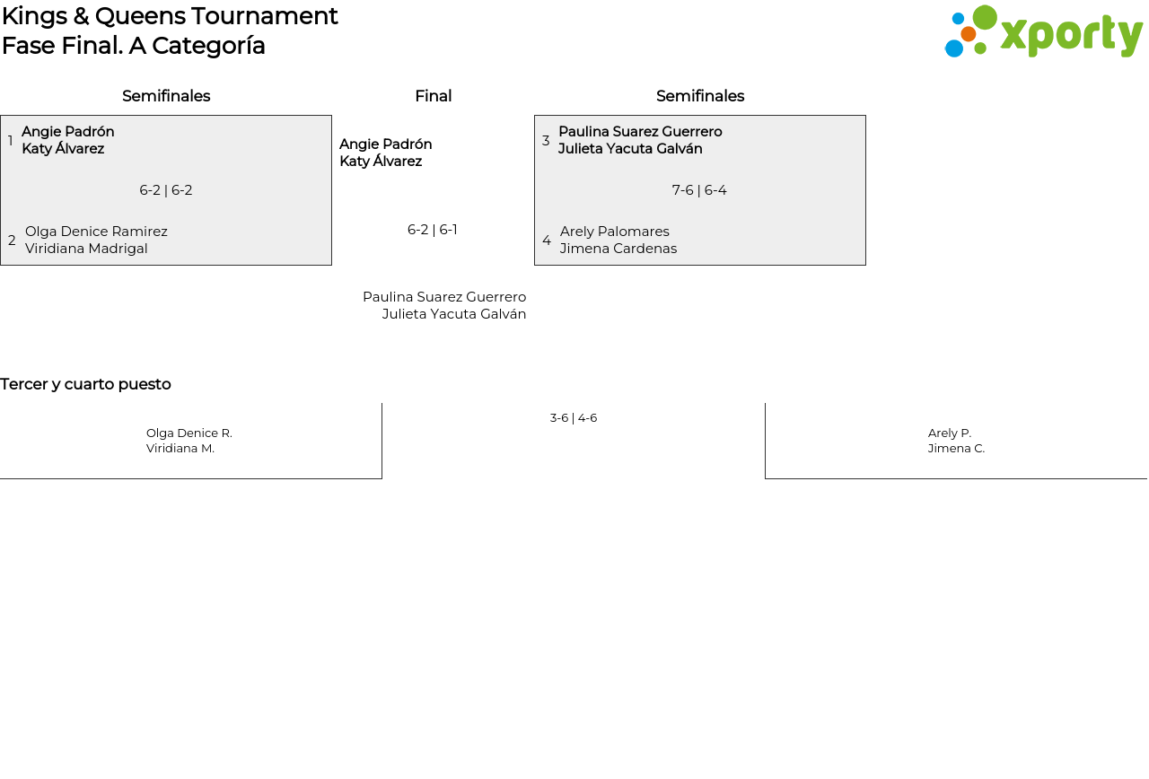Click the xporty logo
The width and height of the screenshot is (1149, 779).
point(1043,32)
